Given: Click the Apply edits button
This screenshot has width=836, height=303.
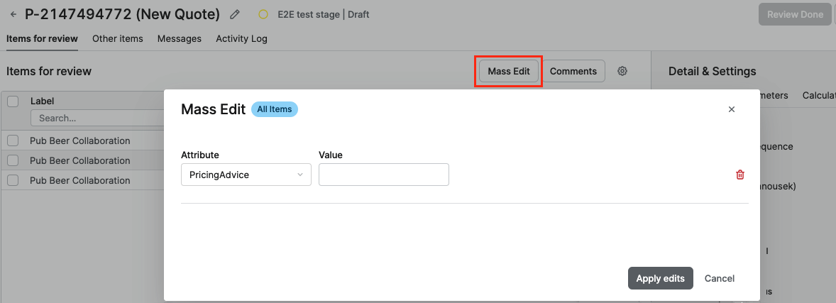Looking at the screenshot, I should coord(660,278).
